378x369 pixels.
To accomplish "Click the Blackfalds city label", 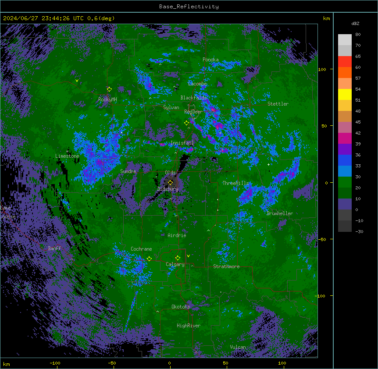I will pyautogui.click(x=193, y=98).
